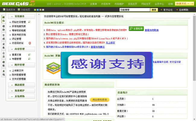Open 附件数据管理 in the sidebar
Viewport: 196px width, 121px height.
coord(19,75)
